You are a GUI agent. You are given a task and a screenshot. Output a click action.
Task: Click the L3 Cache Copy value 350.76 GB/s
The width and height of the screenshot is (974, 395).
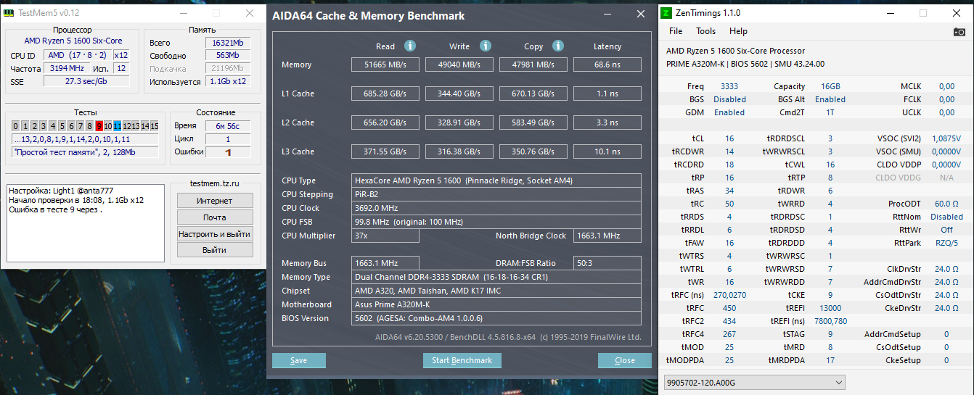pos(533,151)
